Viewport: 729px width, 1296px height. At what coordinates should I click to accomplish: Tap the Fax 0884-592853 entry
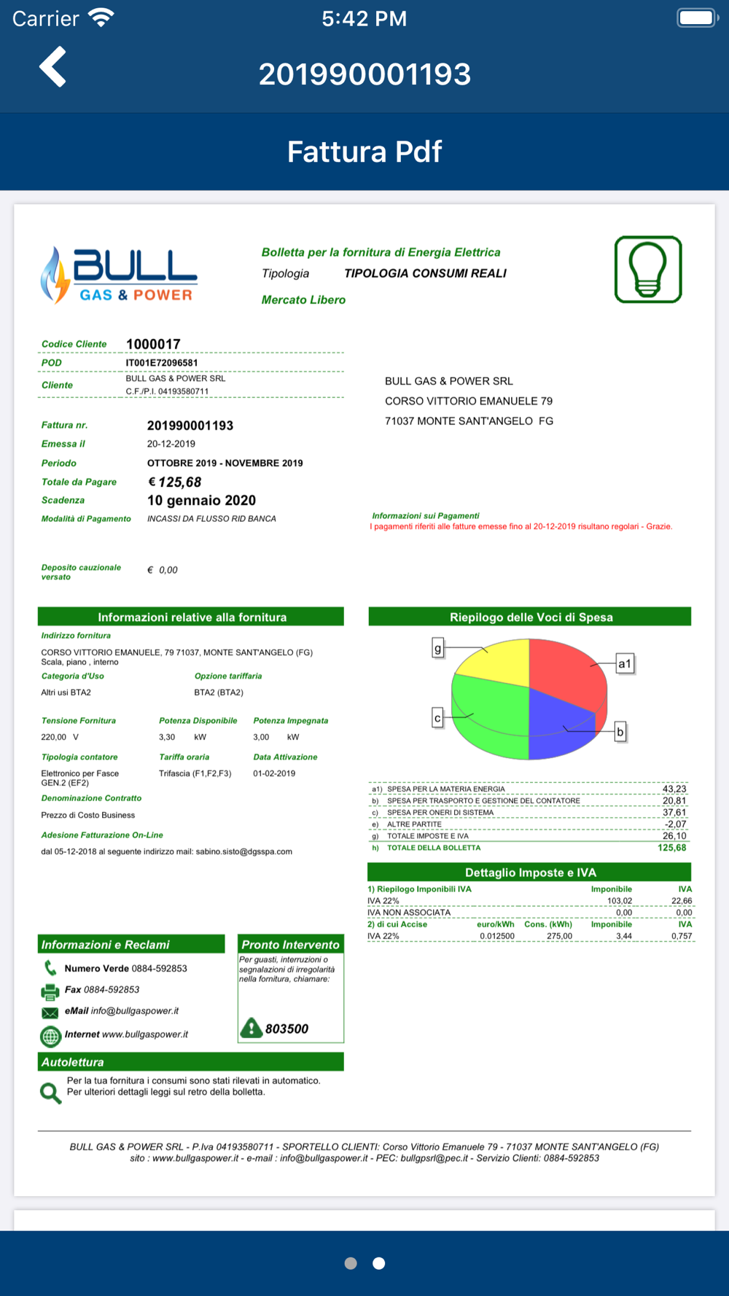point(102,990)
